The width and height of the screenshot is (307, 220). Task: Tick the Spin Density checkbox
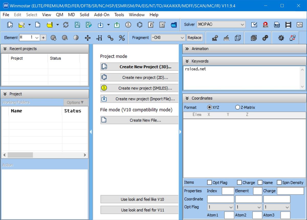[x=279, y=183]
